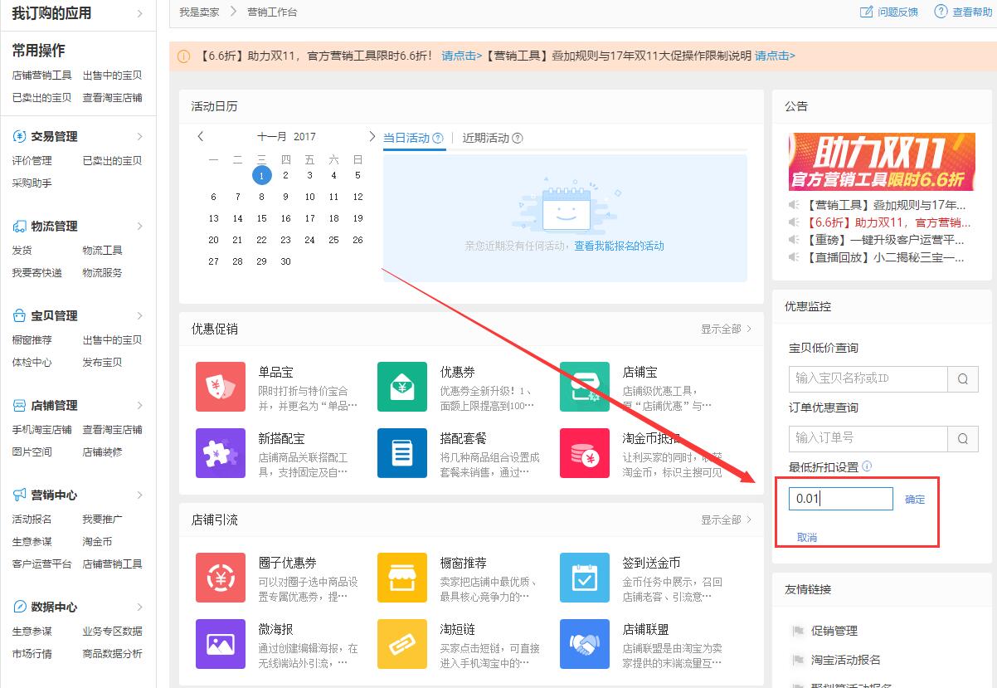Viewport: 997px width, 688px height.
Task: Open the 查看我能报名的活动 link
Action: 619,246
